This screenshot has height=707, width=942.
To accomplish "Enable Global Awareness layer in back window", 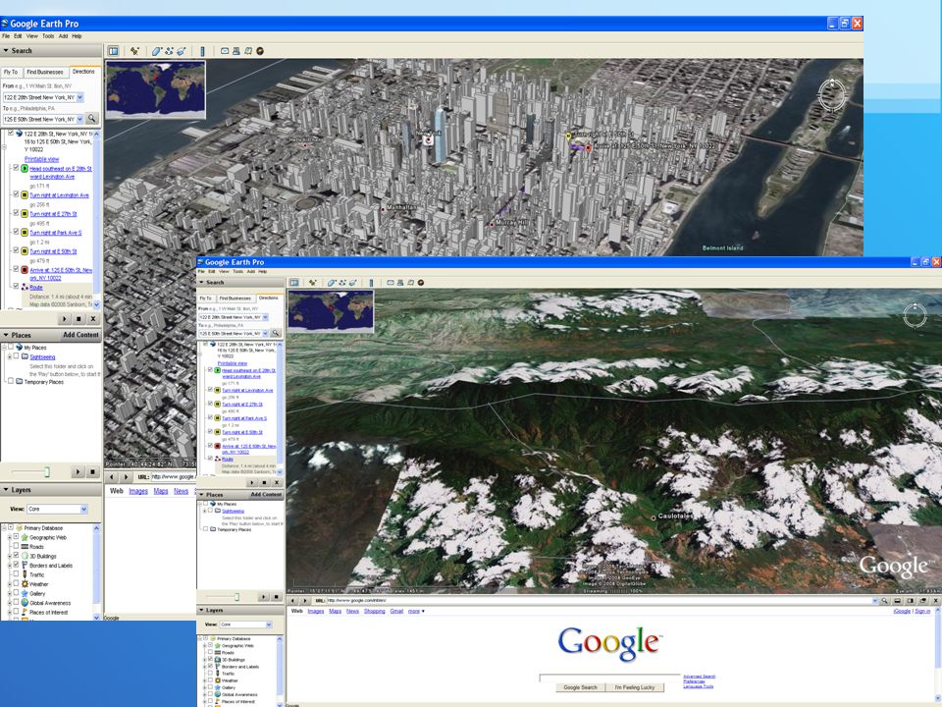I will pos(17,602).
